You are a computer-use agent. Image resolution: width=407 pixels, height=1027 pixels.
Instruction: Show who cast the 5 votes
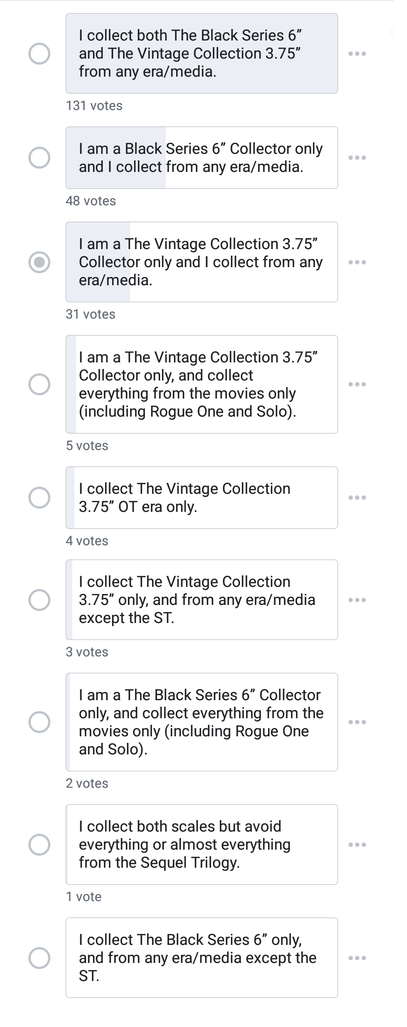coord(87,446)
